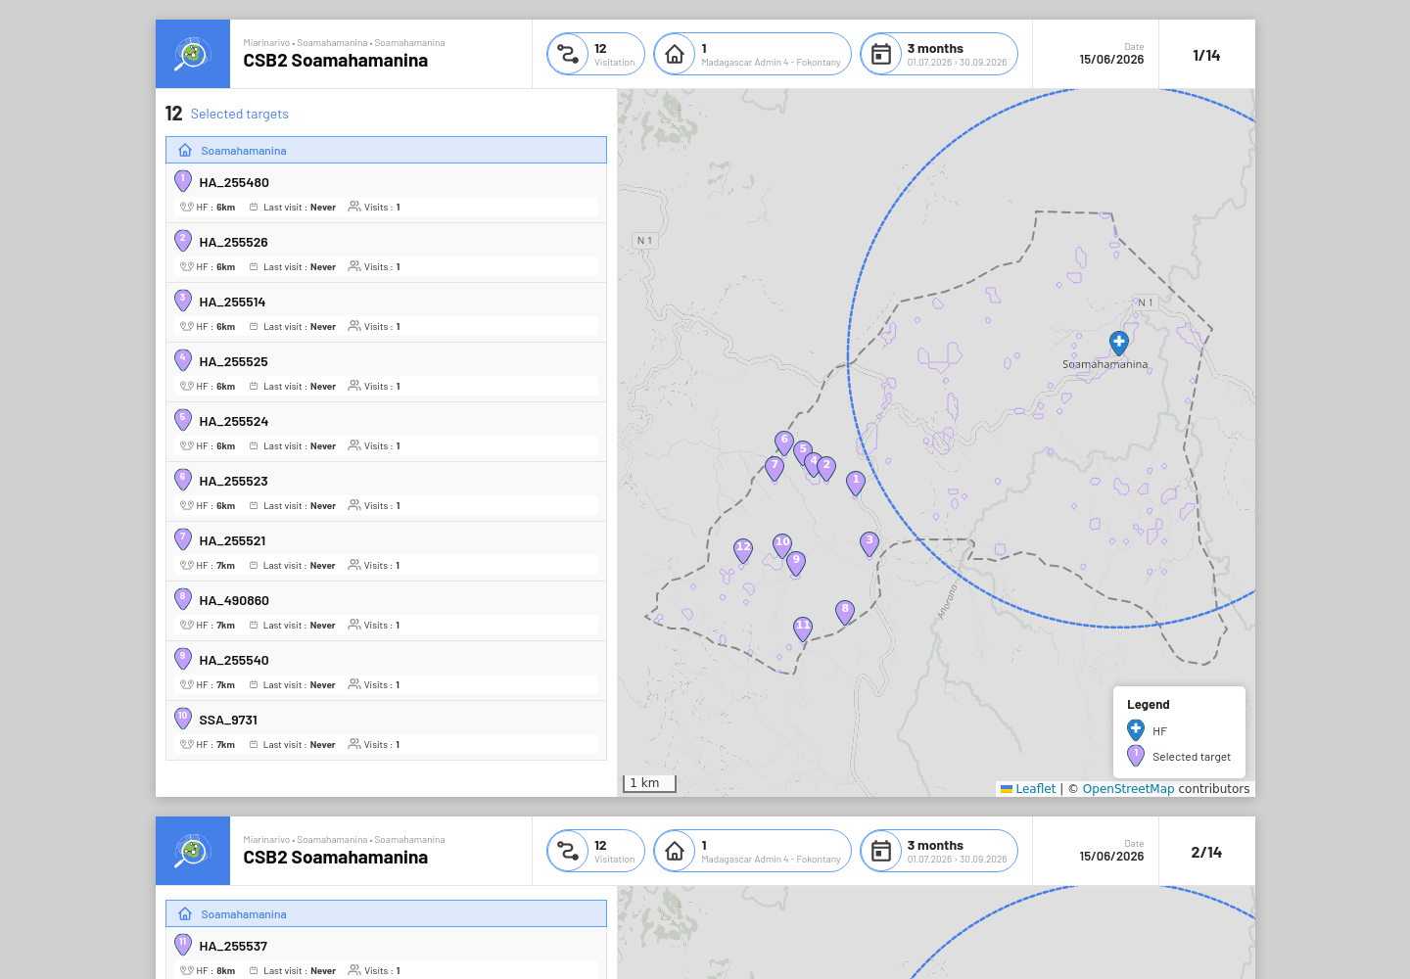Click the visitation route icon
Viewport: 1410px width, 979px height.
(x=568, y=54)
